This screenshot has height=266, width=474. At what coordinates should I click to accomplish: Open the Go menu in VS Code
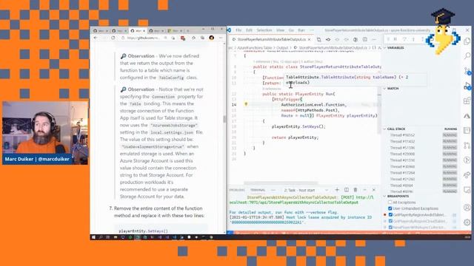point(291,30)
